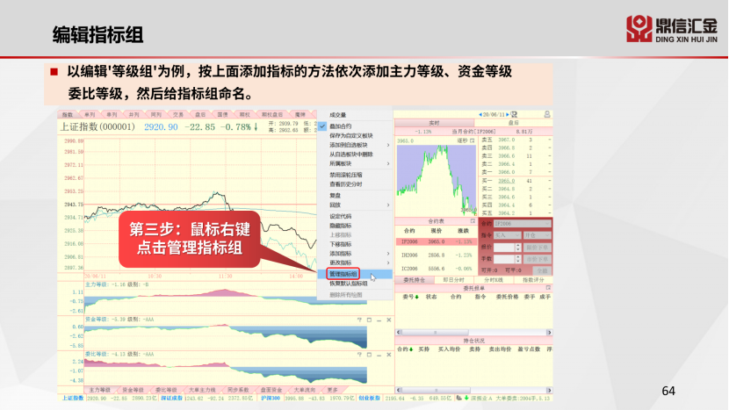Open the 分时K线 tab
Image resolution: width=729 pixels, height=410 pixels.
point(492,280)
